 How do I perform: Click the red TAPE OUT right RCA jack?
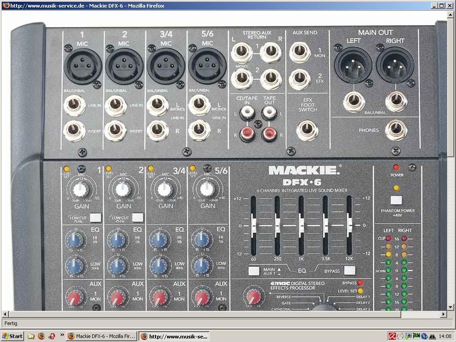click(x=269, y=134)
